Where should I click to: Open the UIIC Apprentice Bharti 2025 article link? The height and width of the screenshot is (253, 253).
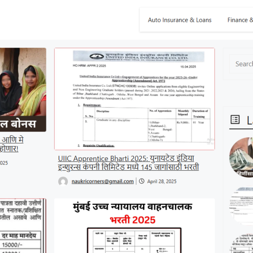click(x=129, y=163)
